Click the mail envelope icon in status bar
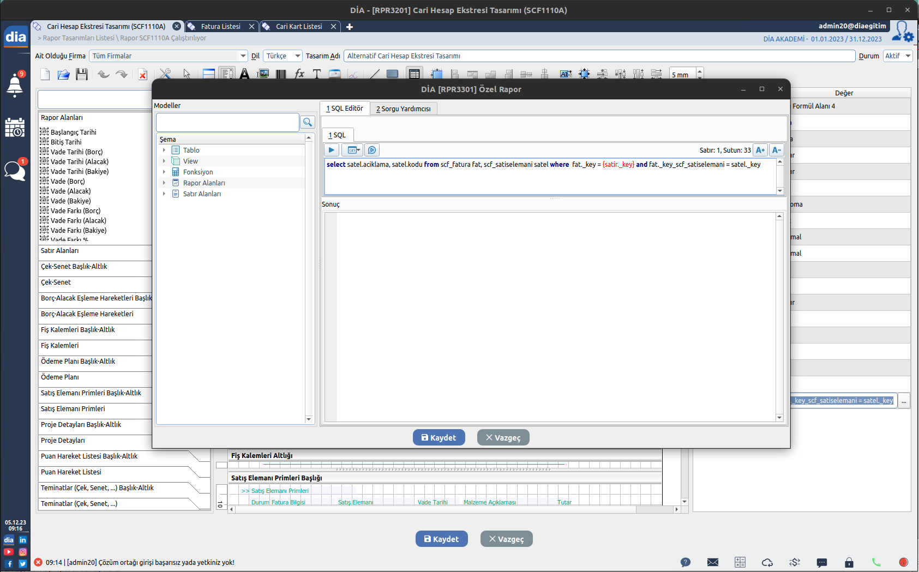This screenshot has height=572, width=919. (713, 562)
